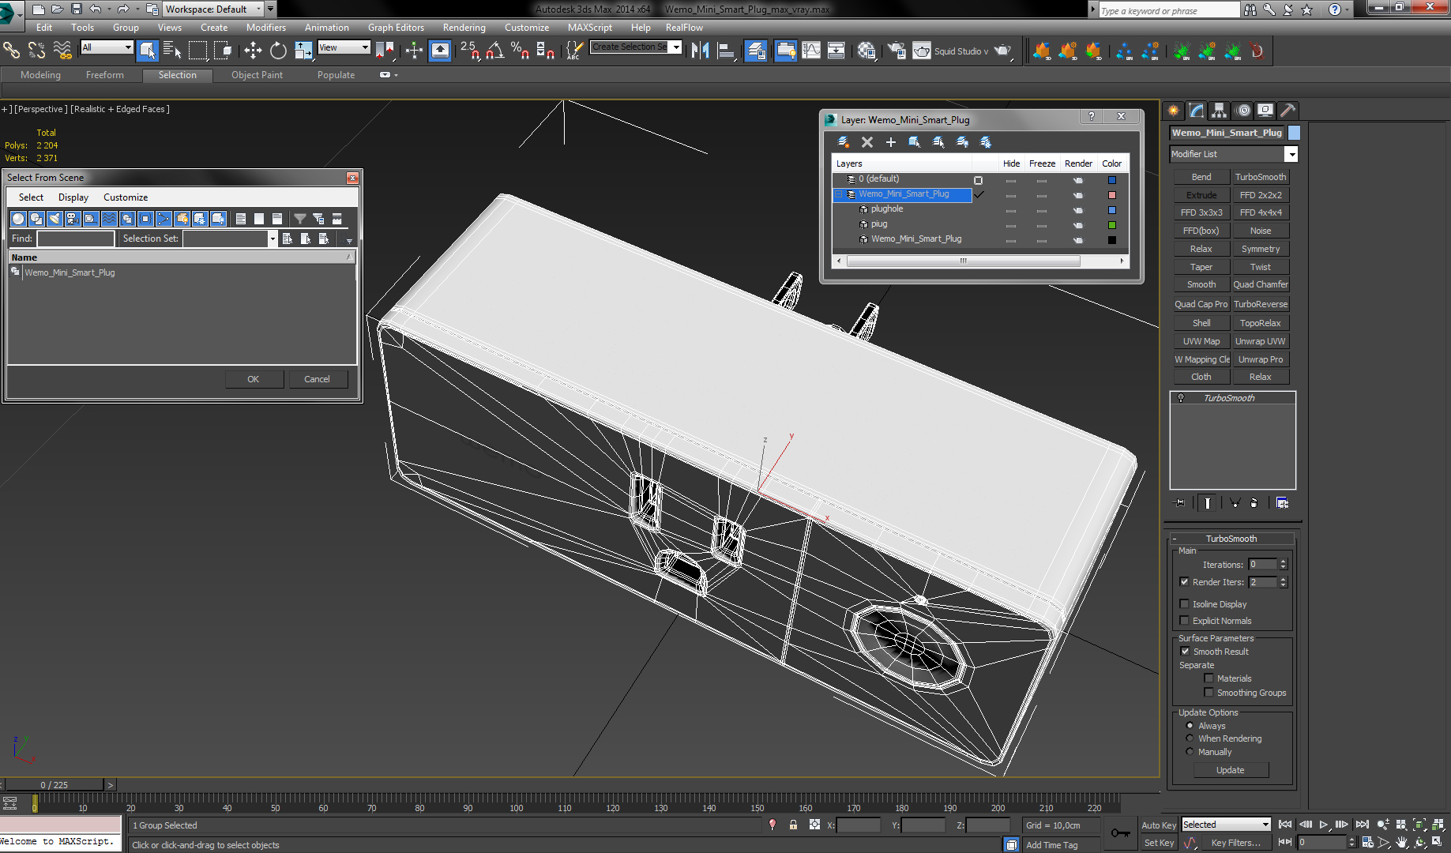1451x853 pixels.
Task: Open selection filter All dropdown
Action: pyautogui.click(x=128, y=47)
